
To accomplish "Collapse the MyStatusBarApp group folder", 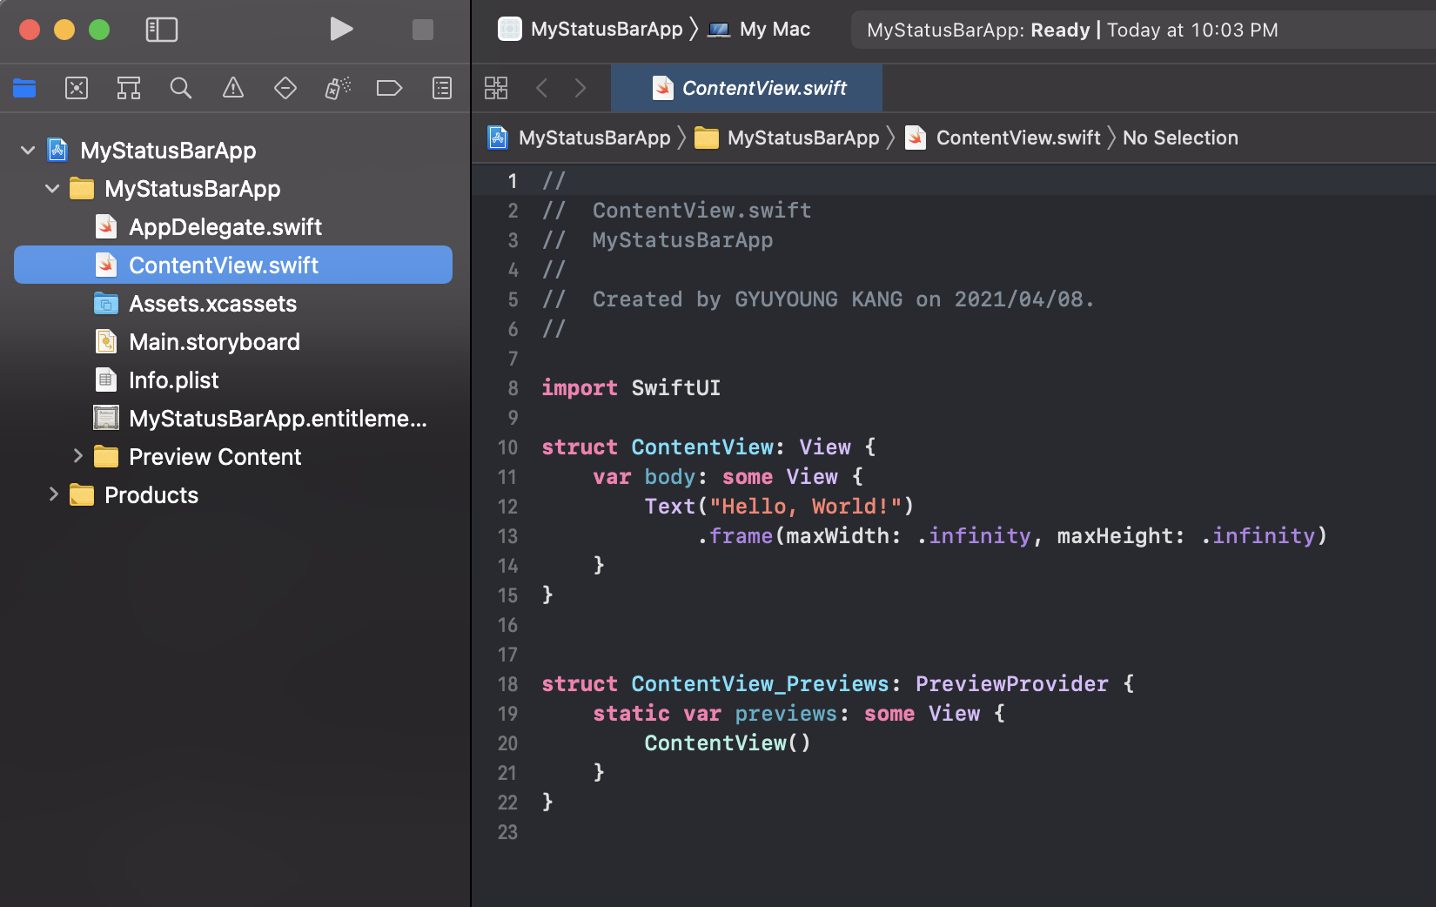I will (x=52, y=189).
